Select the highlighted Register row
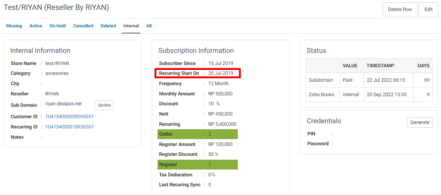 tap(198, 164)
